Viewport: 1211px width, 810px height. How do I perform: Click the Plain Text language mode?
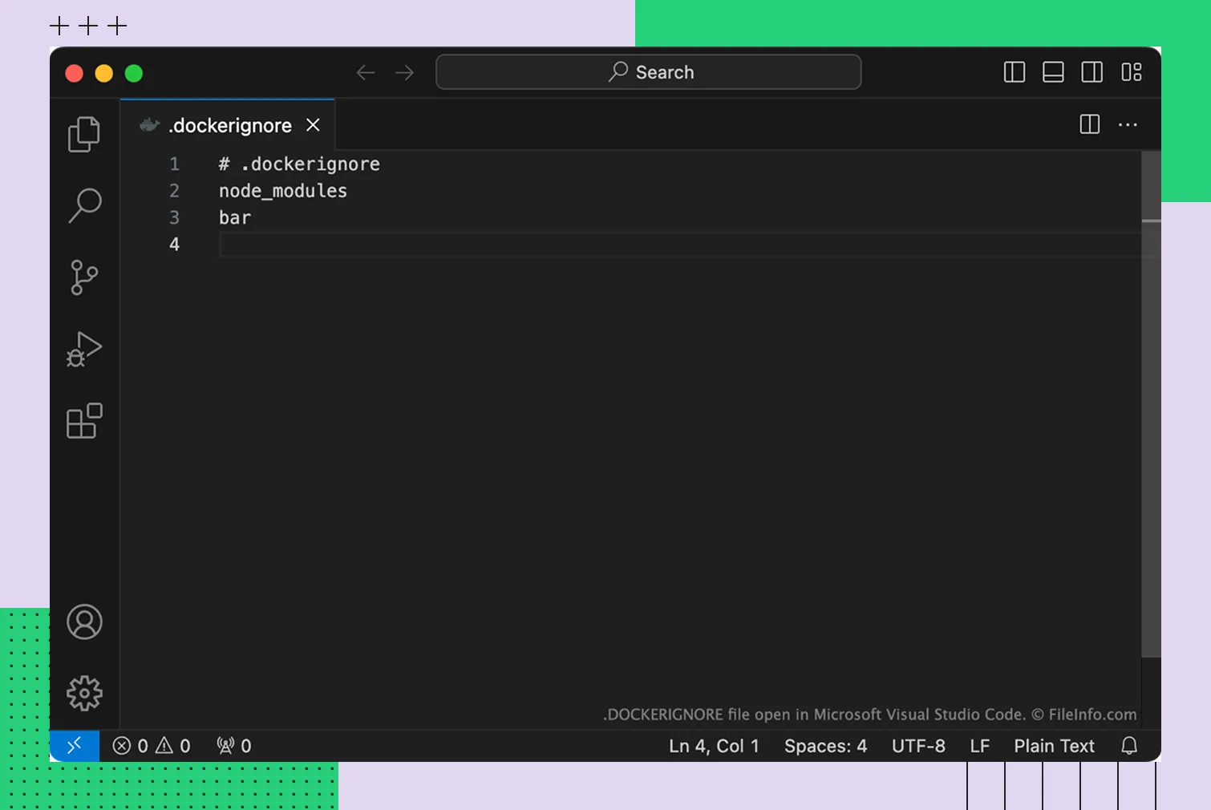(1054, 746)
